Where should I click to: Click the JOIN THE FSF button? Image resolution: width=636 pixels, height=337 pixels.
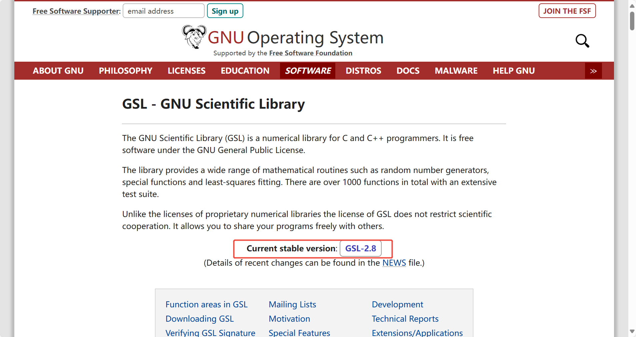(567, 11)
